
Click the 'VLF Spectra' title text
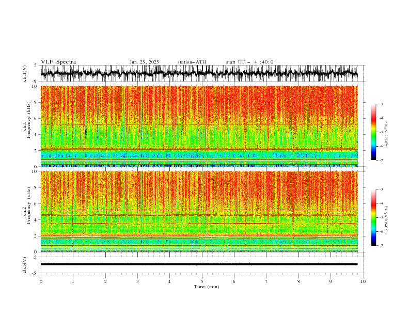[58, 62]
